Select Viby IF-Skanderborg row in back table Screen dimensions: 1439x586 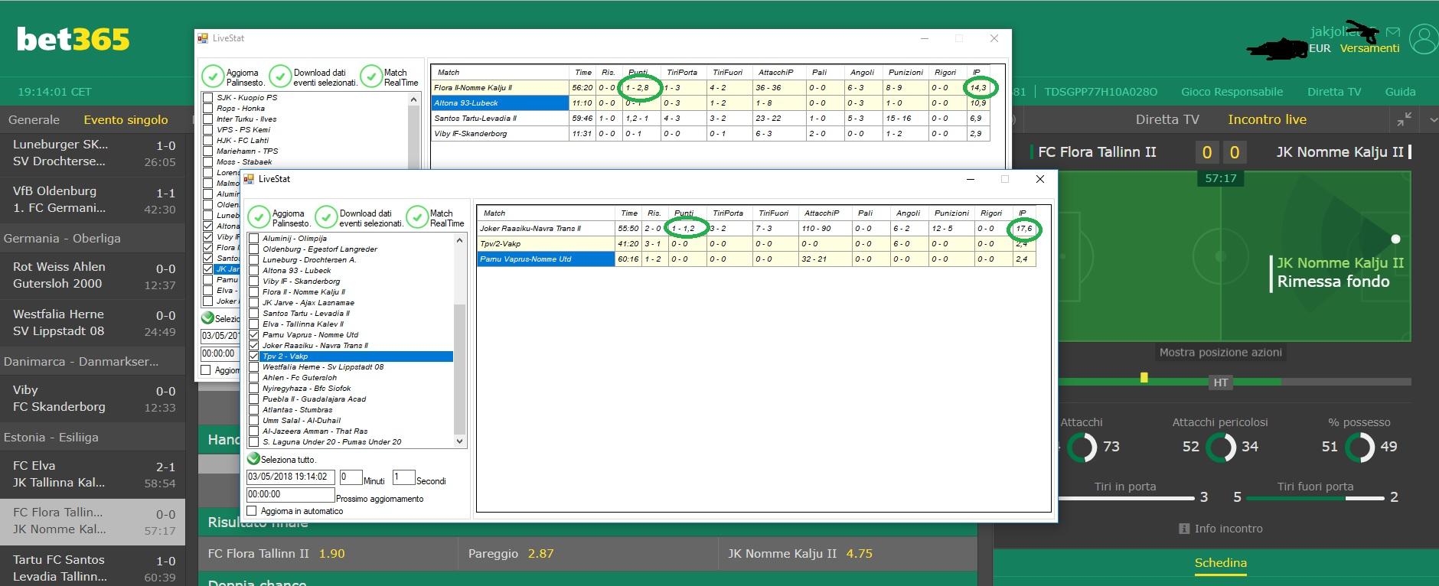point(710,133)
